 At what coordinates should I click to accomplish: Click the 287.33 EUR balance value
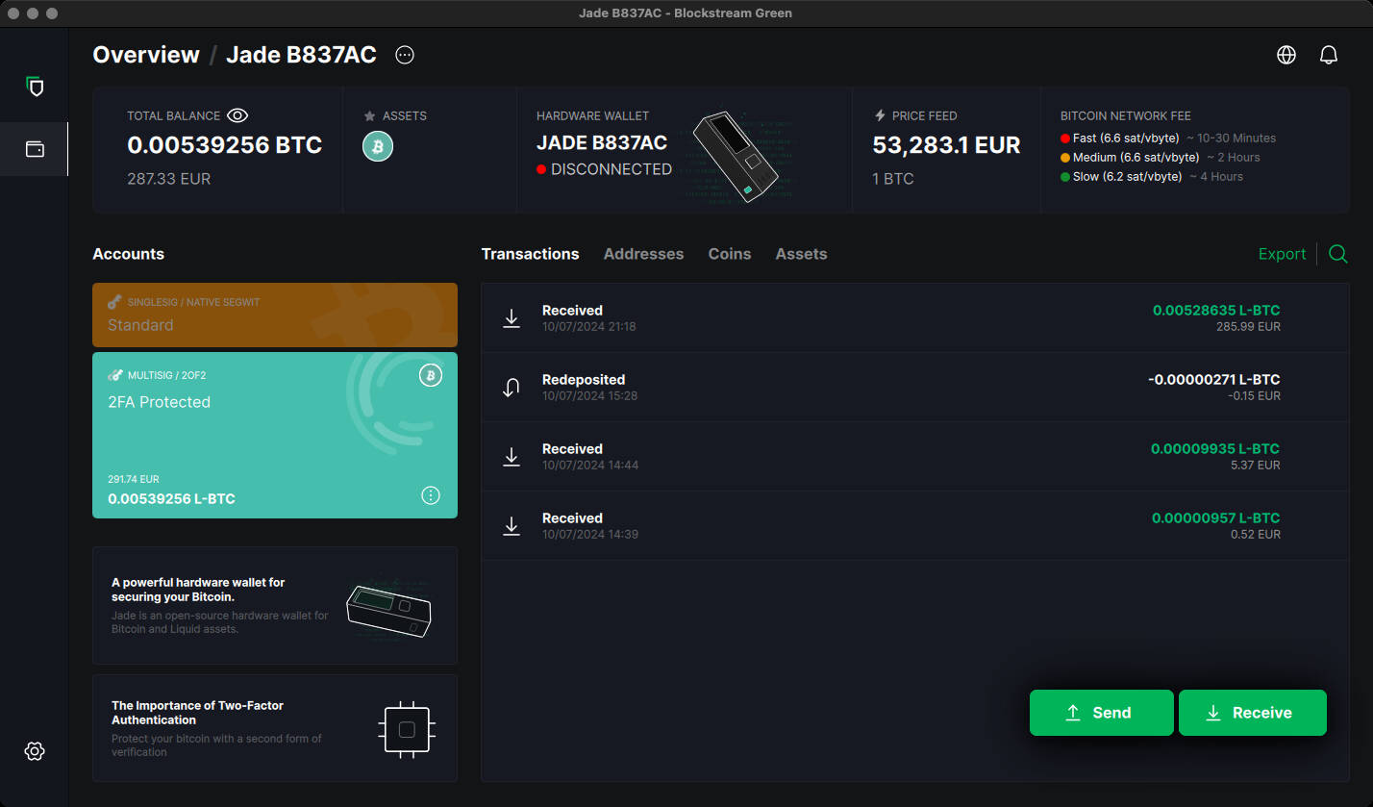(168, 179)
